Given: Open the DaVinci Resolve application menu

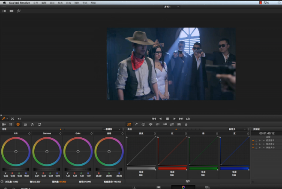Looking at the screenshot, I should point(19,3).
